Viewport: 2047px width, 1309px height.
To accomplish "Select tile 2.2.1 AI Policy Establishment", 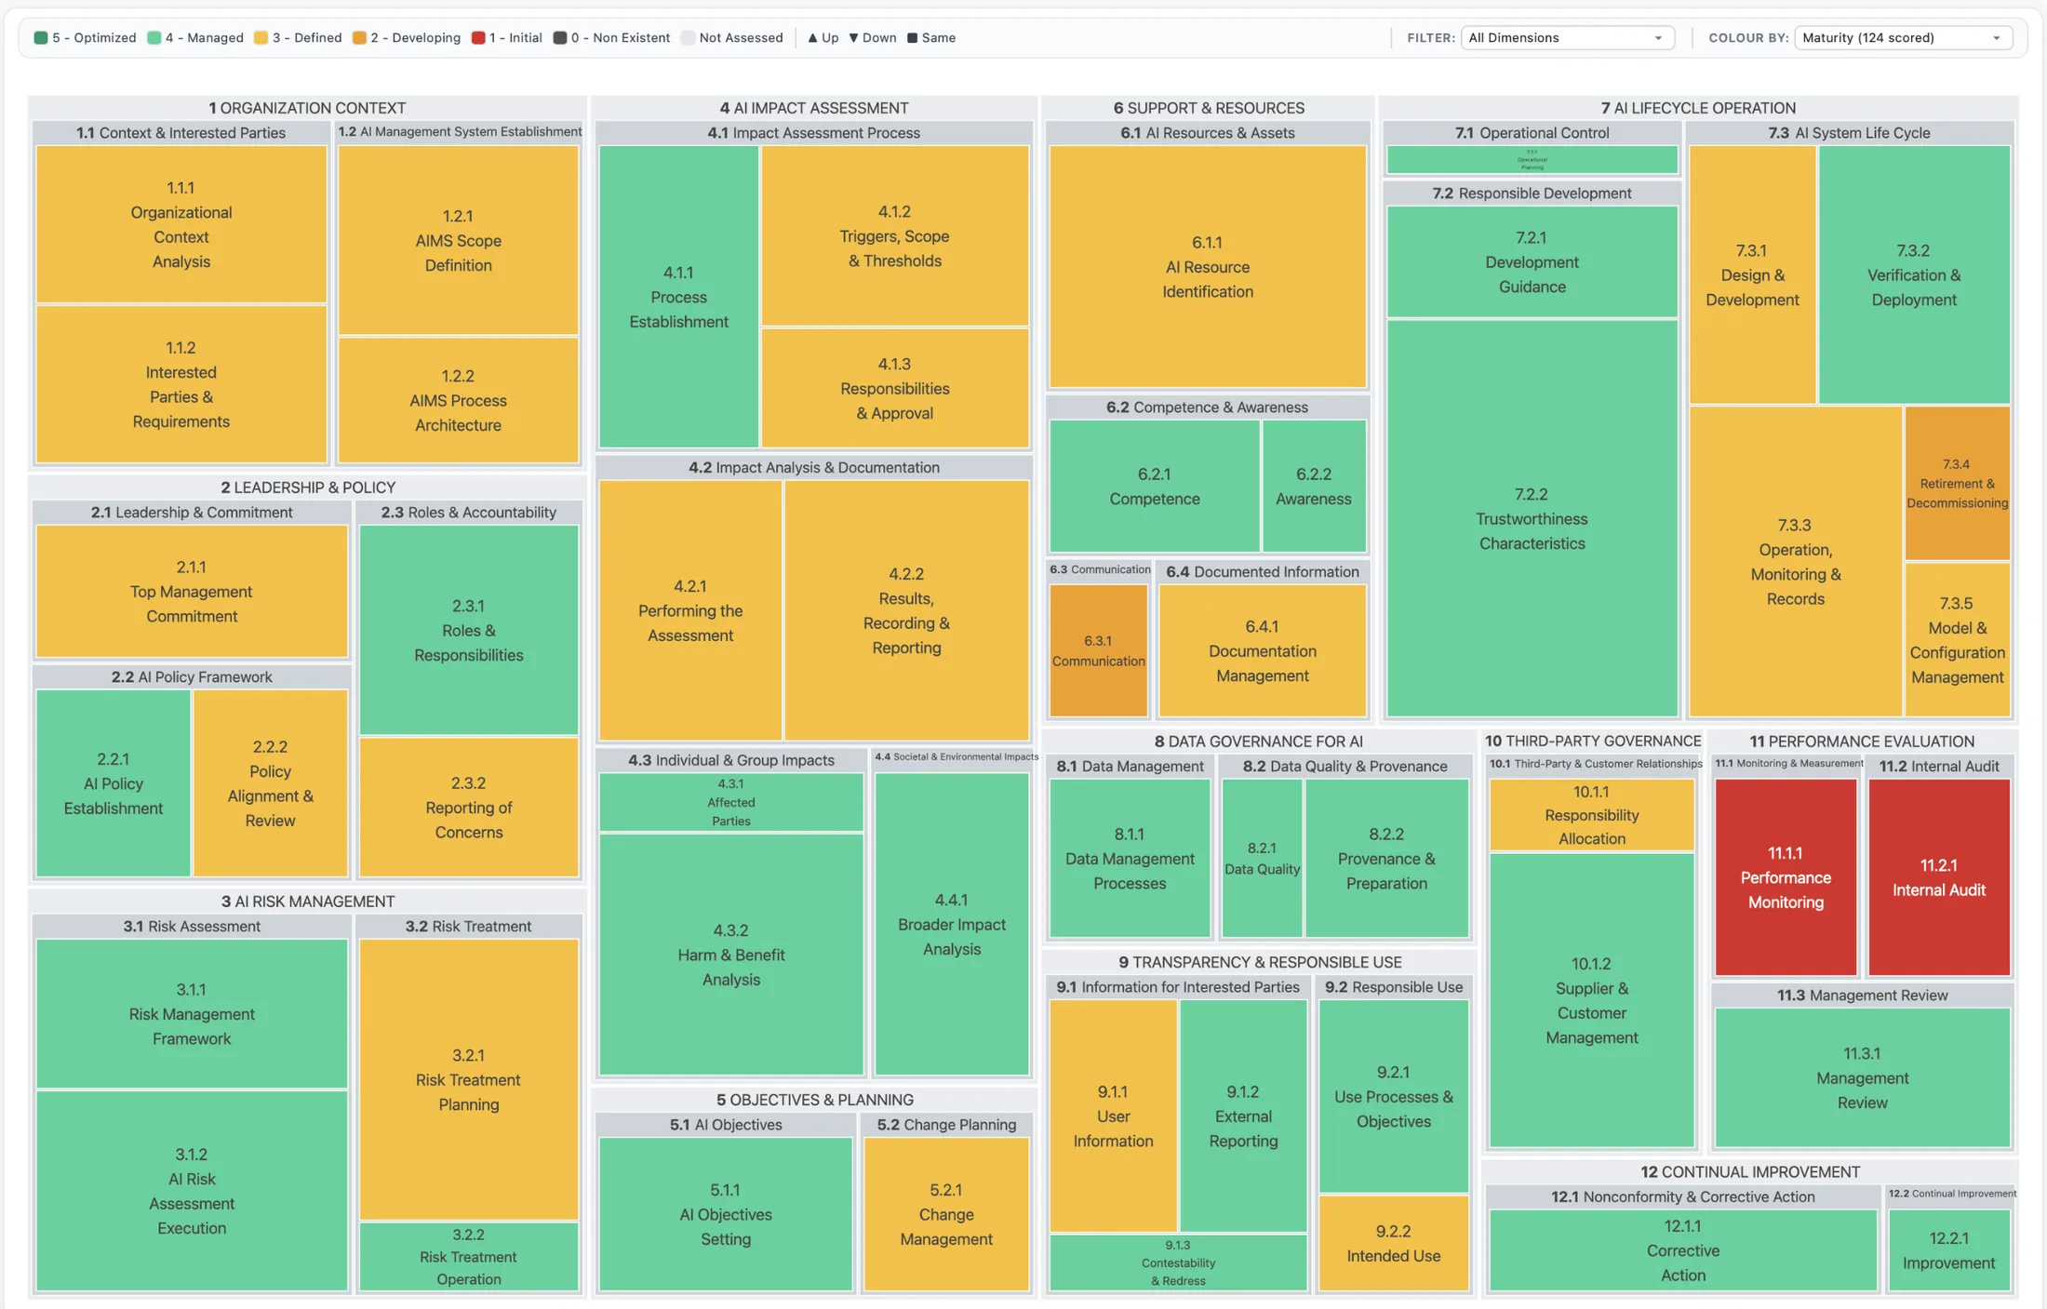I will click(114, 783).
